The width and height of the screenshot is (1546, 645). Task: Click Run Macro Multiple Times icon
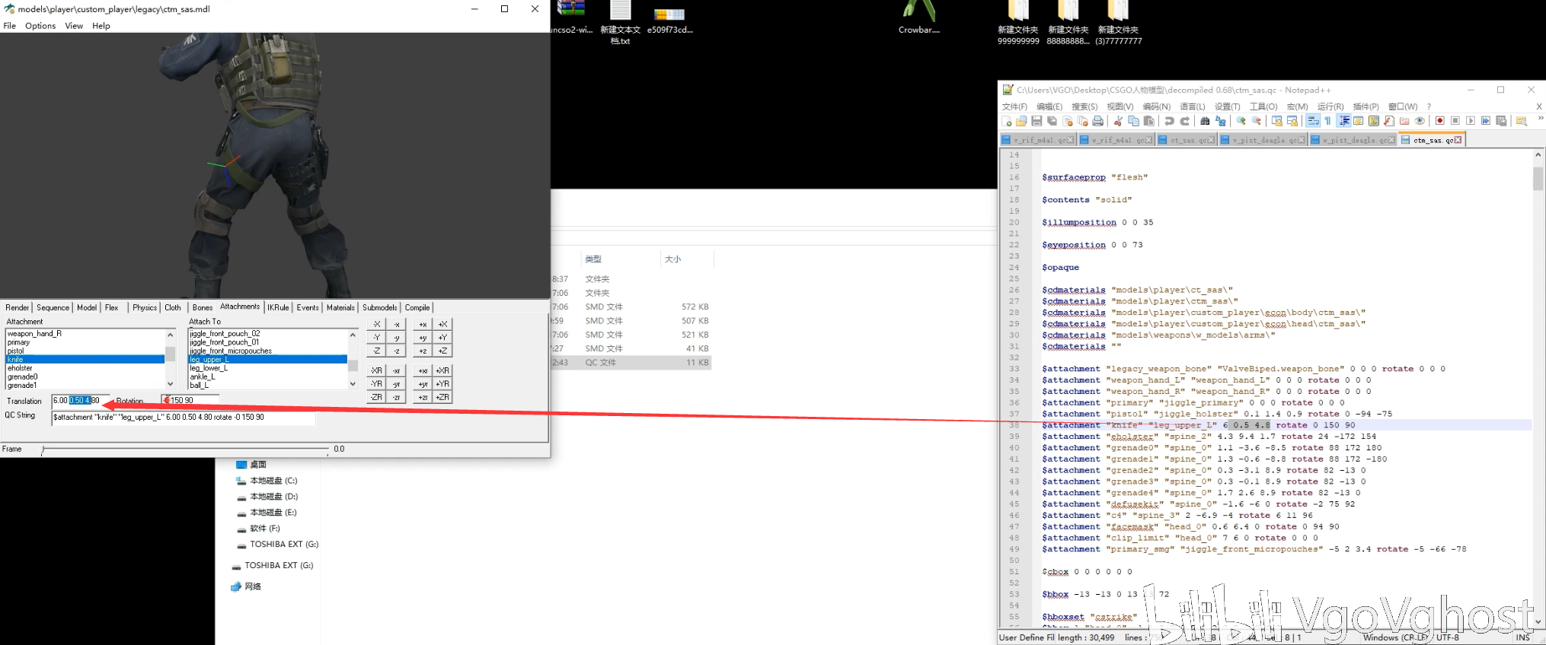tap(1485, 121)
